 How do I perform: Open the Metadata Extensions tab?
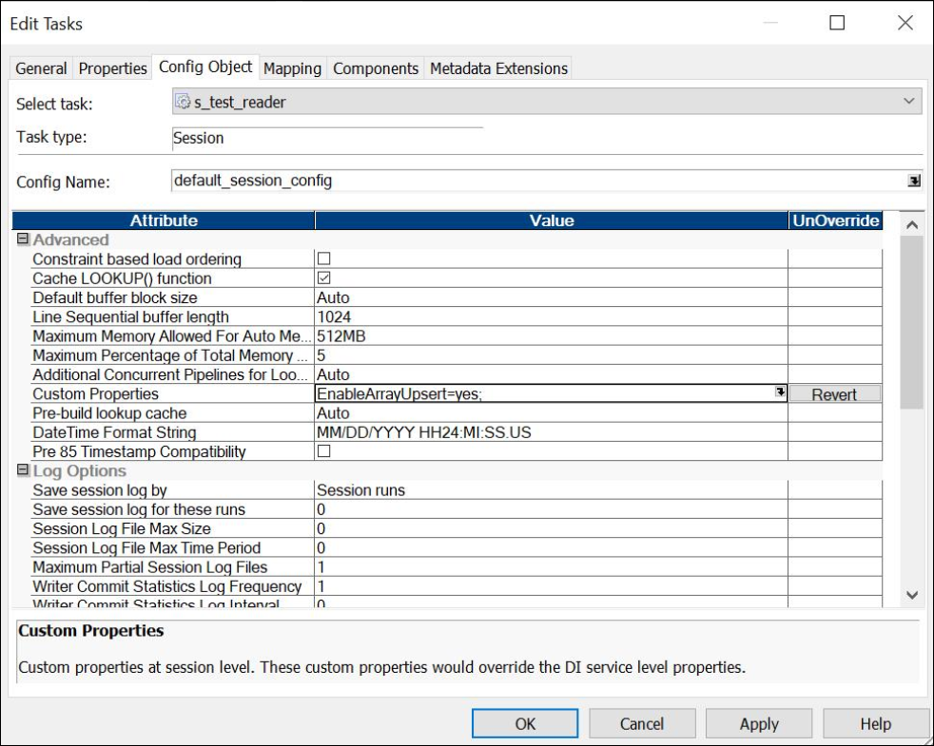(498, 68)
